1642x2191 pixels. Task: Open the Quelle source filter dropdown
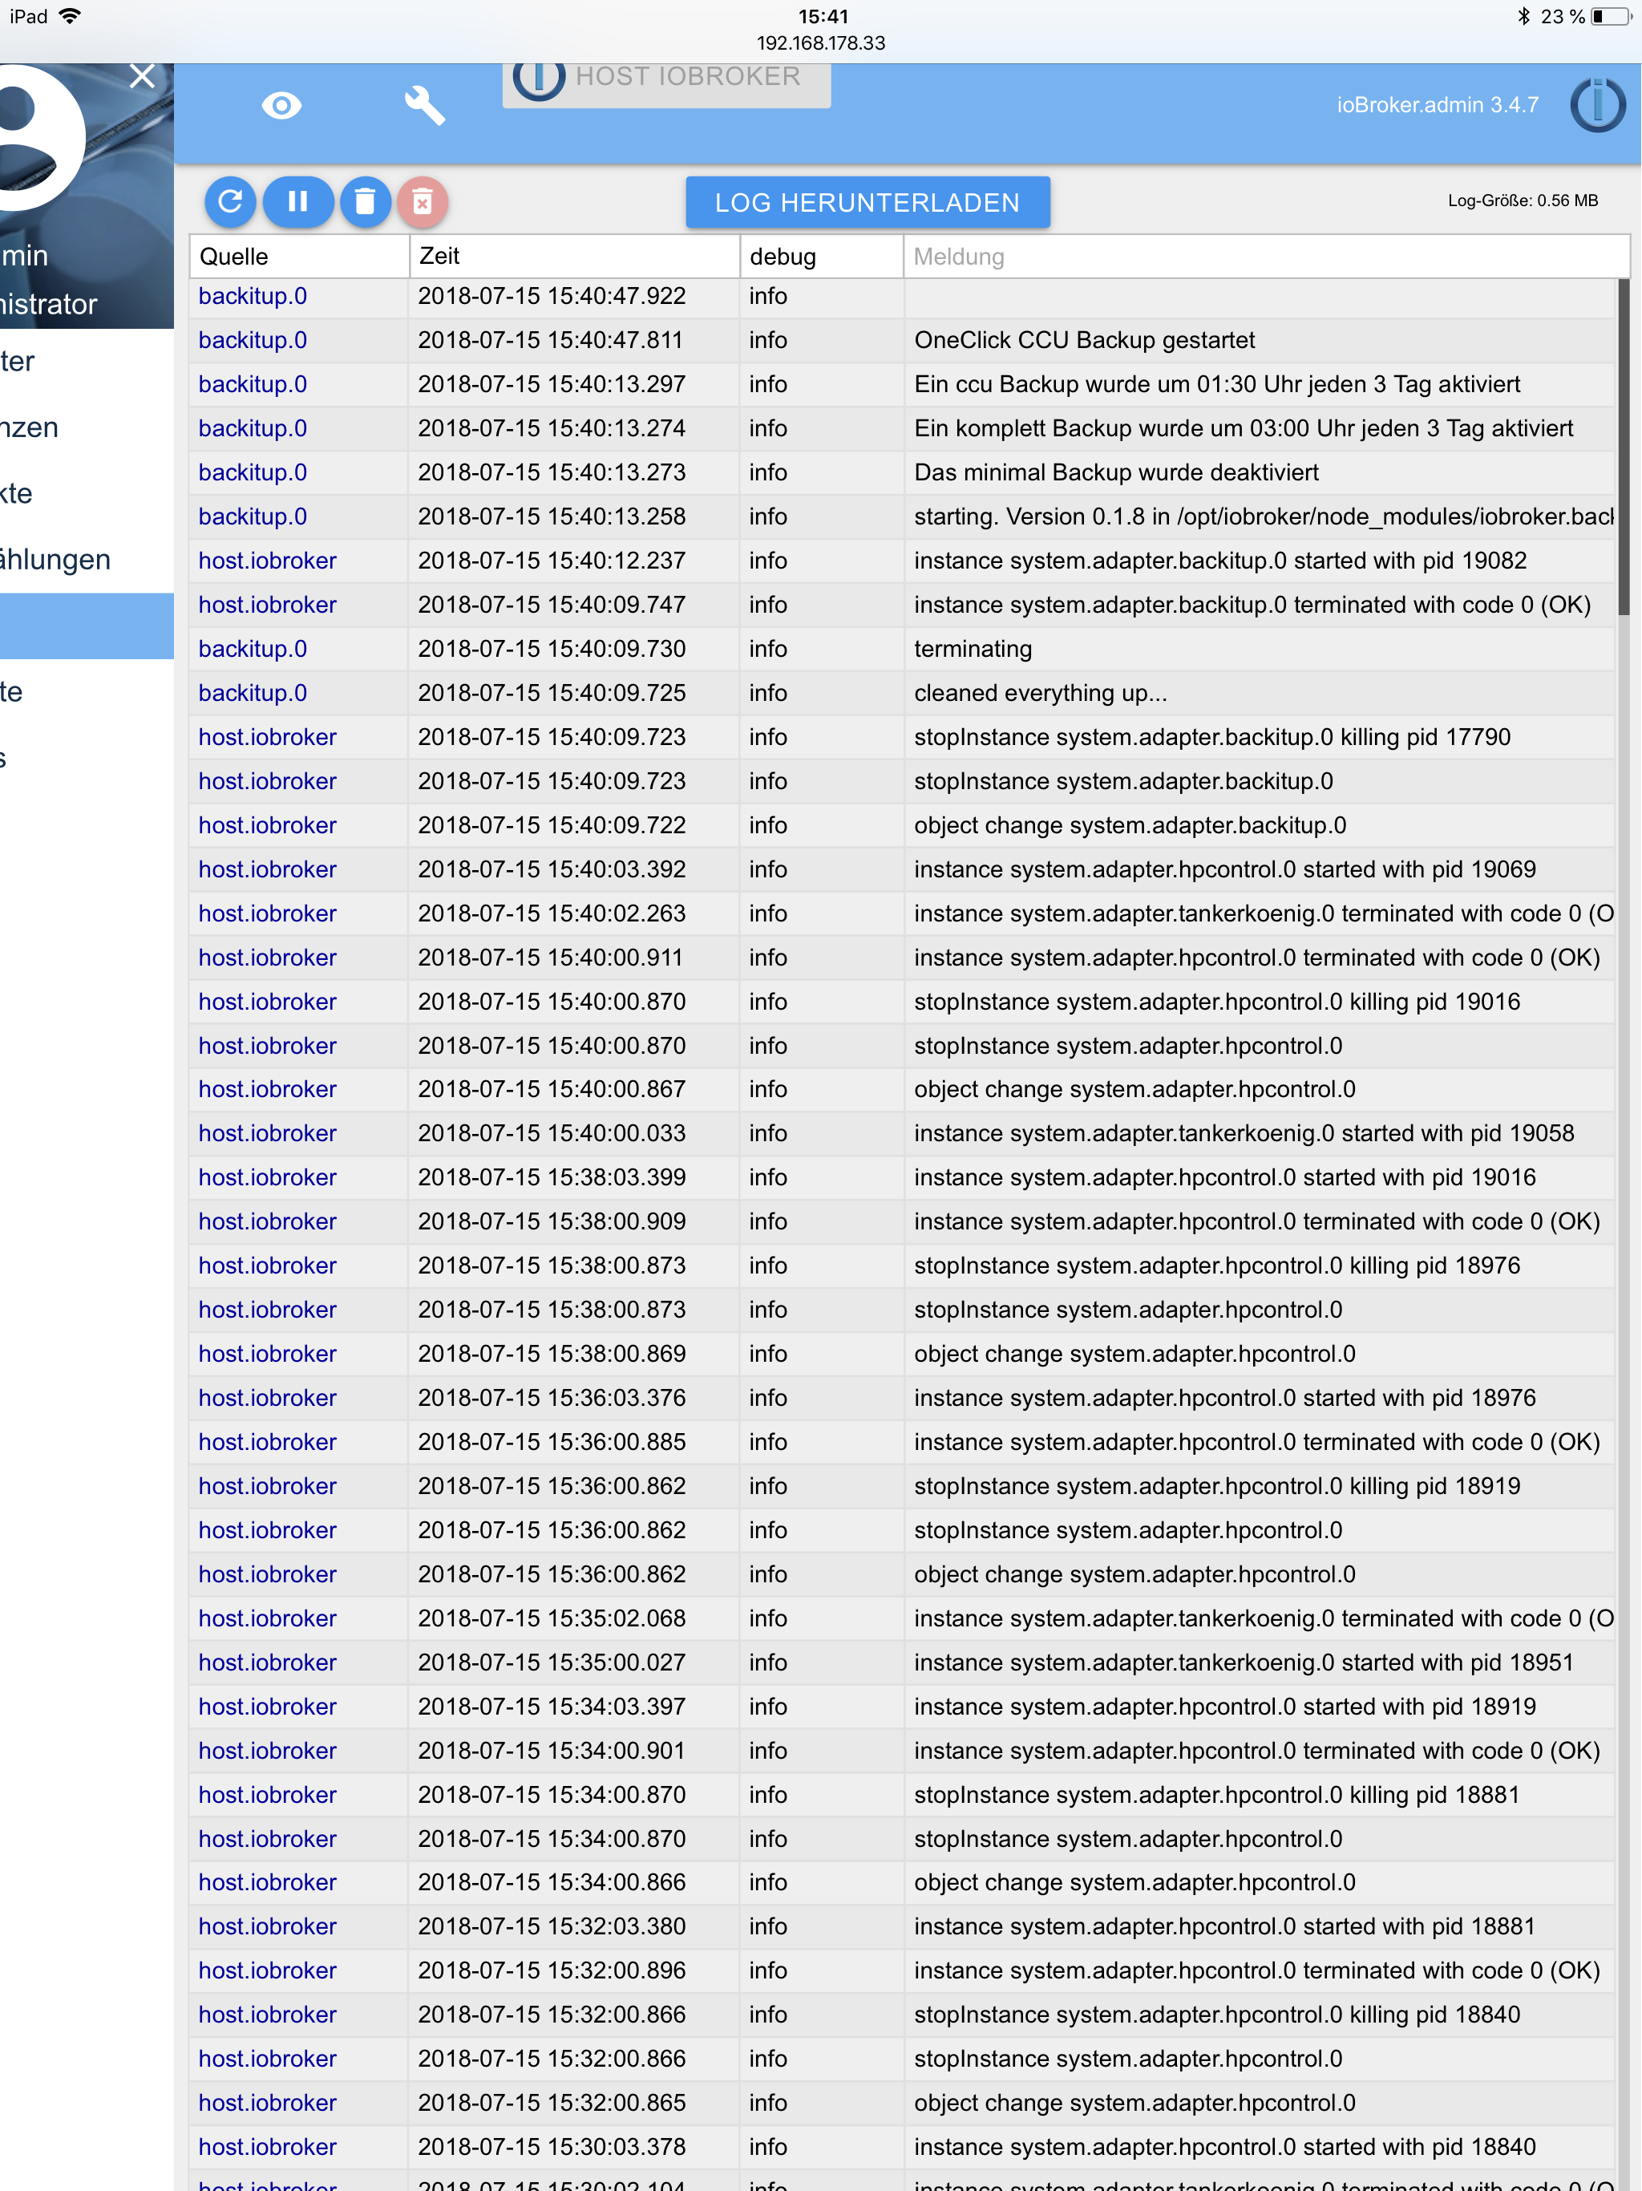298,257
